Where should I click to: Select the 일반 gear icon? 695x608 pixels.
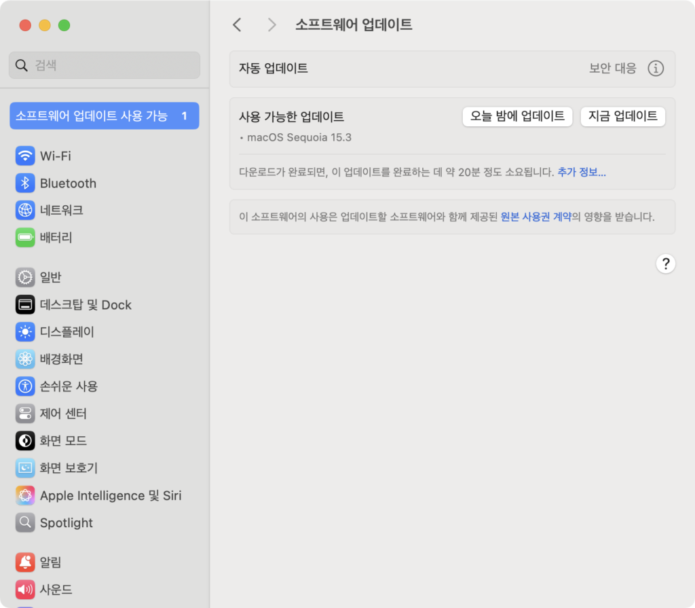tap(25, 277)
